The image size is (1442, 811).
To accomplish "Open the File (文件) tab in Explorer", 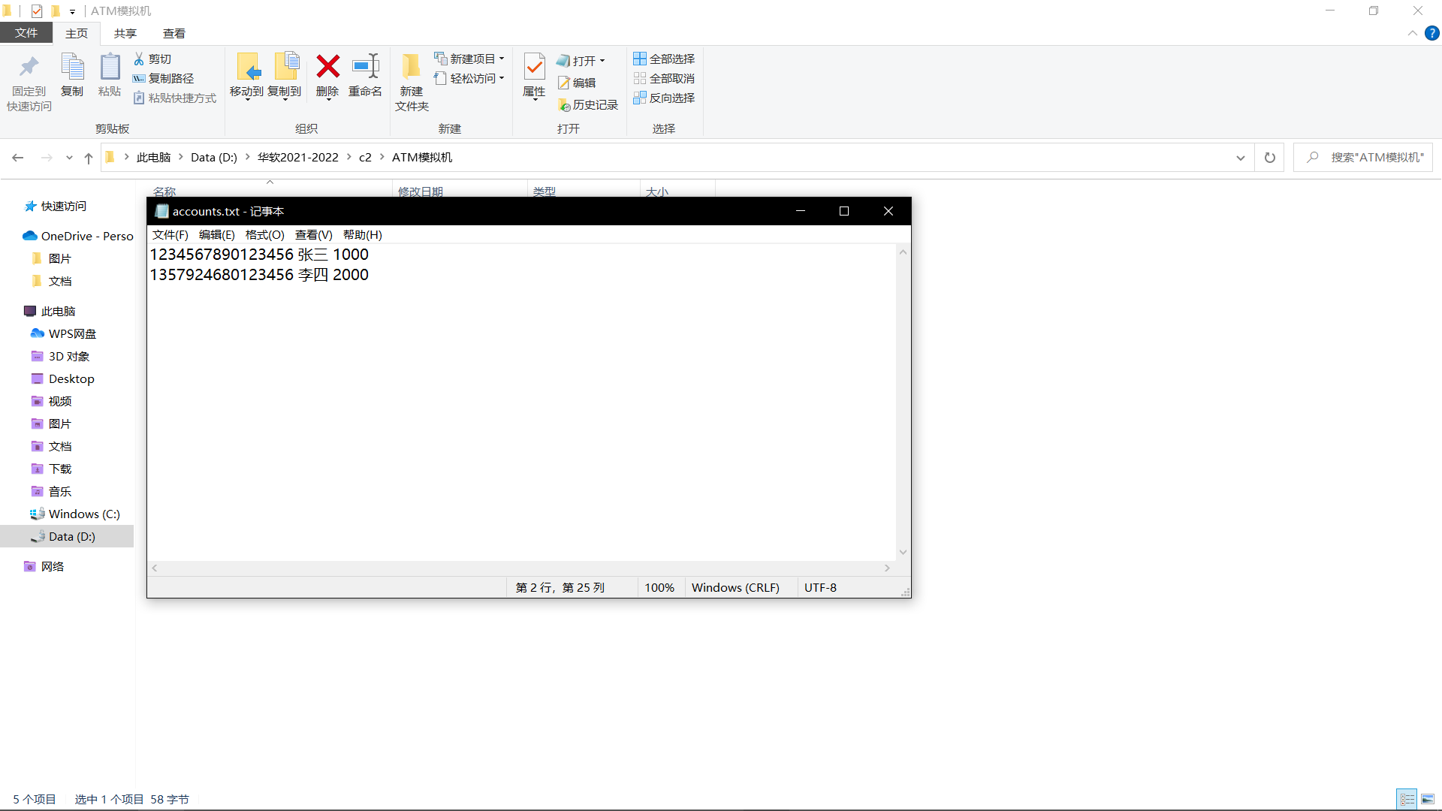I will tap(26, 33).
